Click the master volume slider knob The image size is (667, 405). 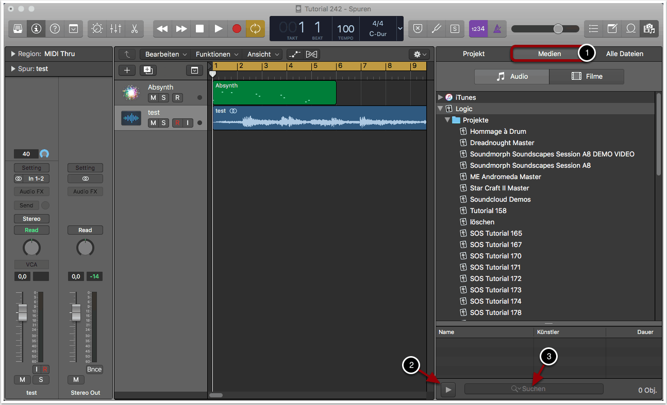click(558, 29)
